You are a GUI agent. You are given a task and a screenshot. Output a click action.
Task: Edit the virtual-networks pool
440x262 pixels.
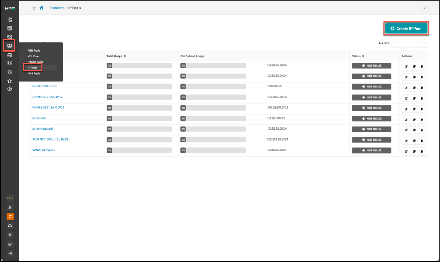click(406, 151)
